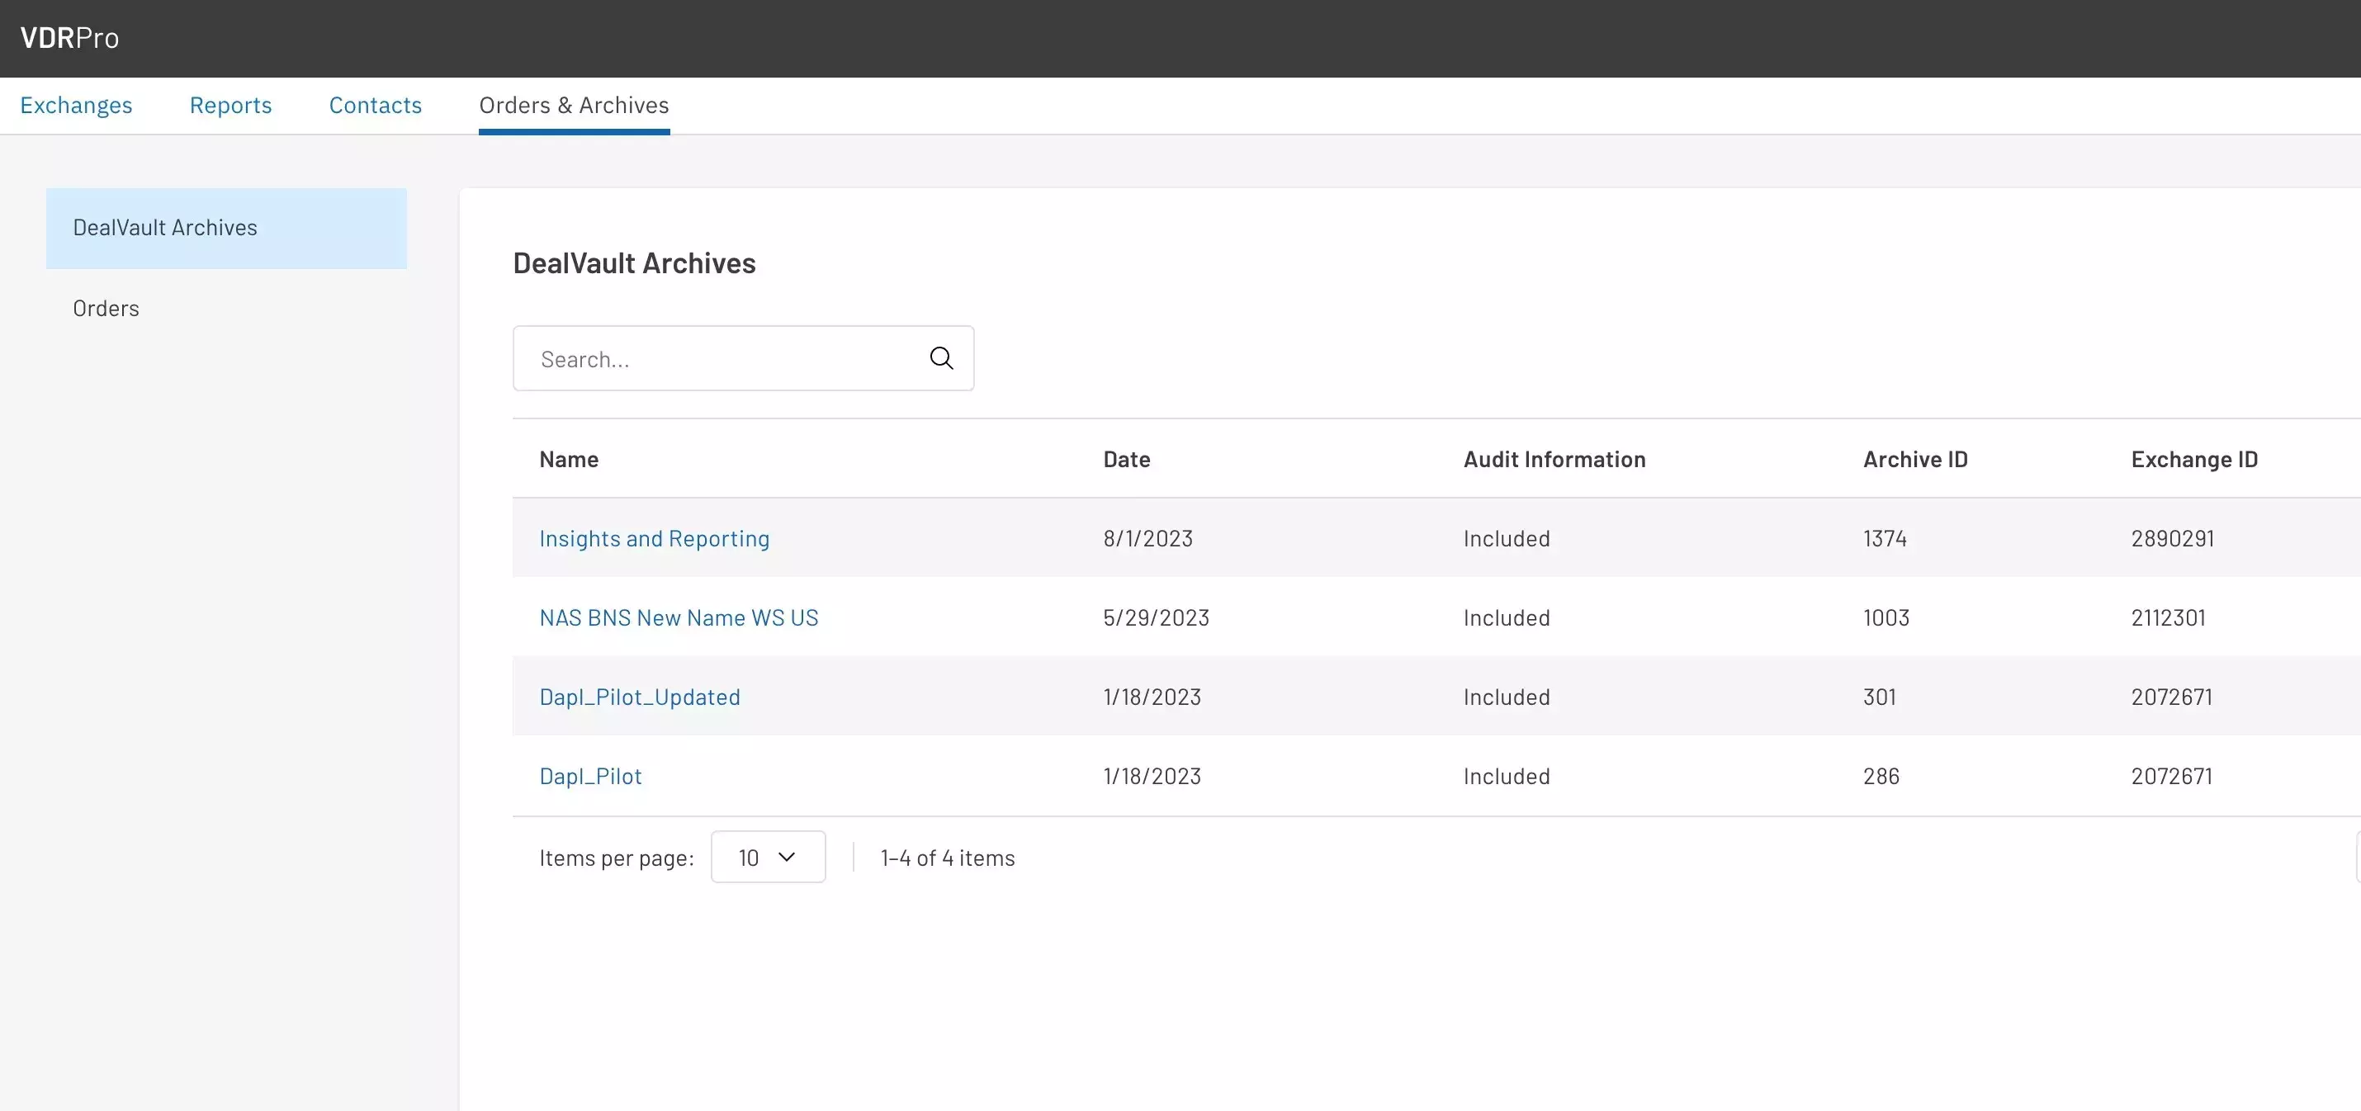Click the VDRPro logo
The image size is (2361, 1111).
(69, 38)
